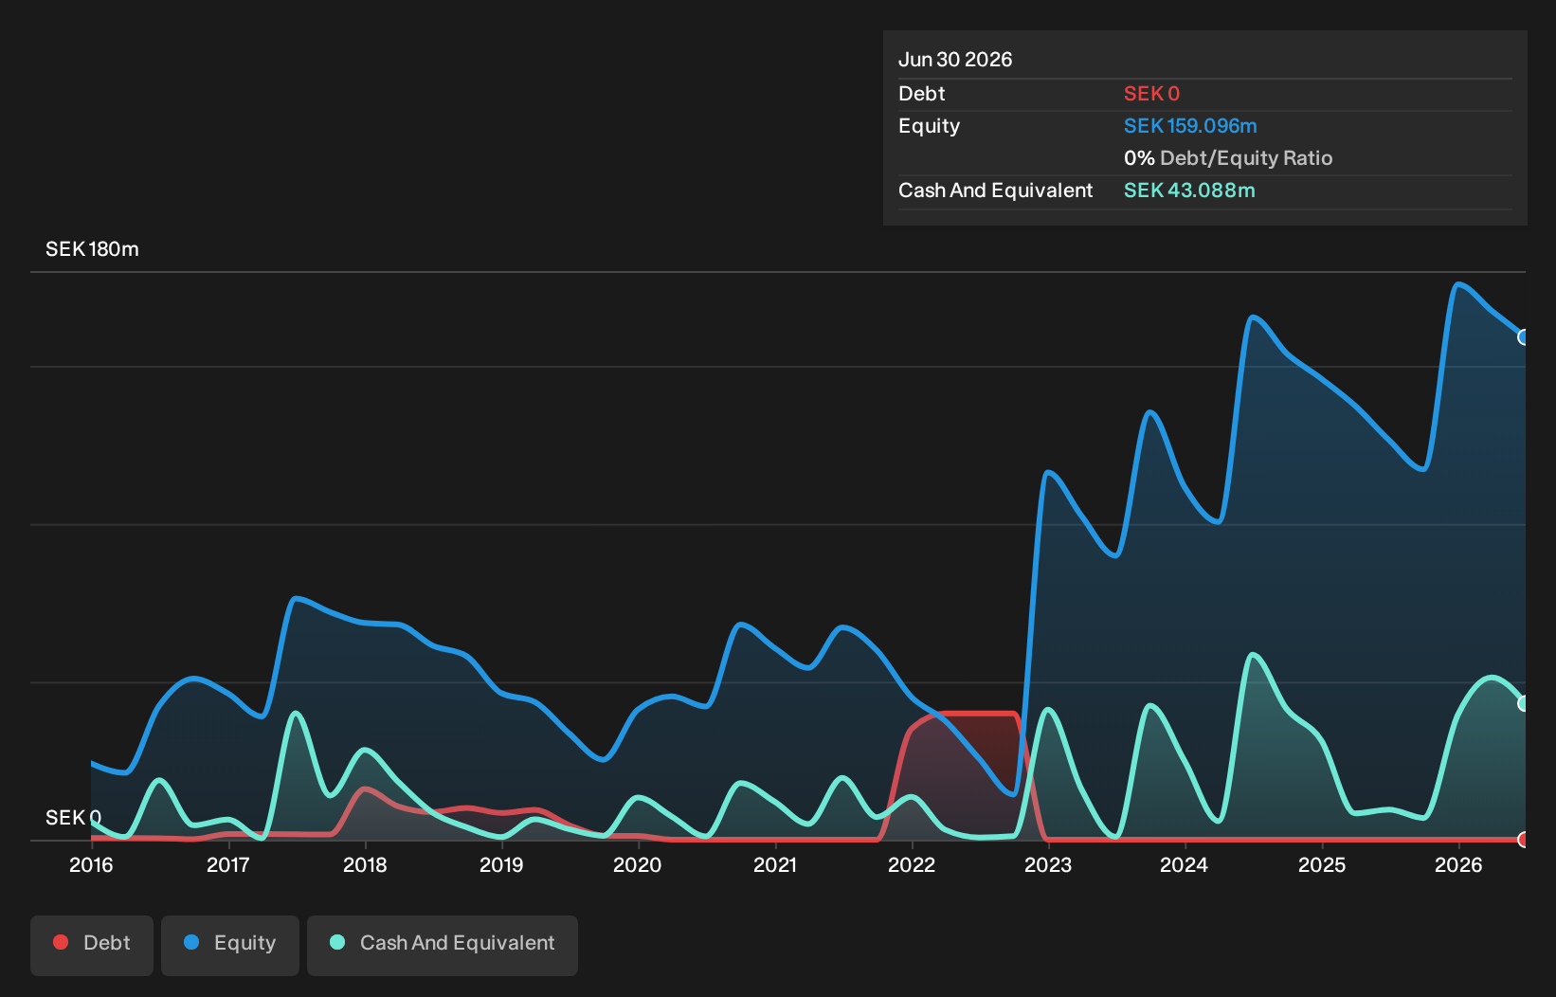Image resolution: width=1556 pixels, height=997 pixels.
Task: Click the 2016 x-axis label
Action: (x=91, y=864)
